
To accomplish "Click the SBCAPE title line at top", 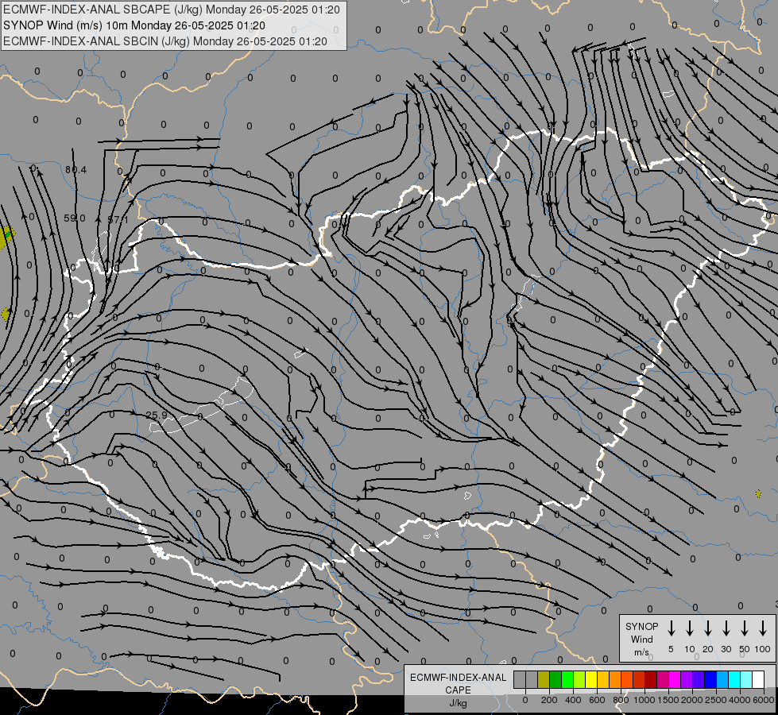I will click(x=172, y=10).
